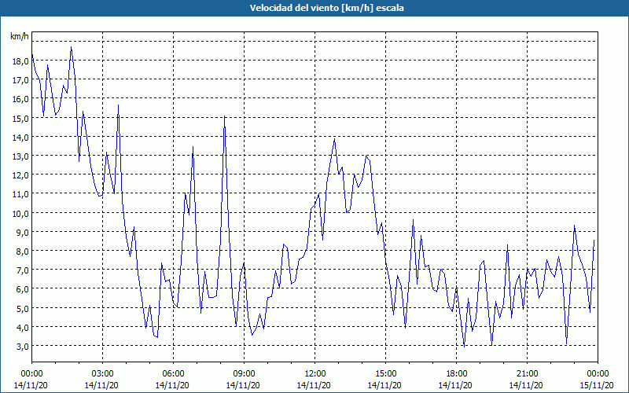The image size is (629, 393).
Task: Click the chart title 'Velocidad del viento [km/h] escala'
Action: (326, 8)
